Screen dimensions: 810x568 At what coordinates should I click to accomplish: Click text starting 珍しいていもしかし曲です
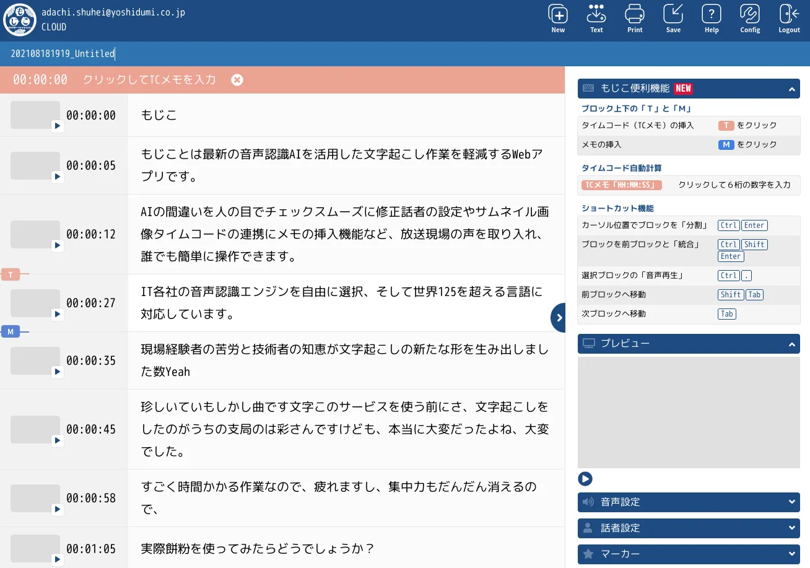(344, 429)
